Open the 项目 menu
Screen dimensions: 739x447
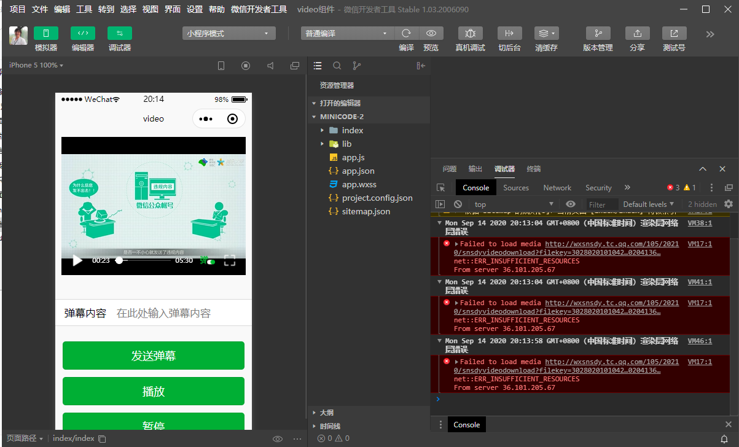coord(18,9)
